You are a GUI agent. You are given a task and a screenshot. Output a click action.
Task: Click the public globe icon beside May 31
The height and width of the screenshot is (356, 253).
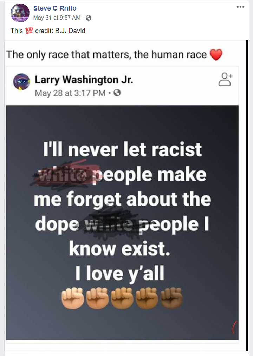[89, 18]
